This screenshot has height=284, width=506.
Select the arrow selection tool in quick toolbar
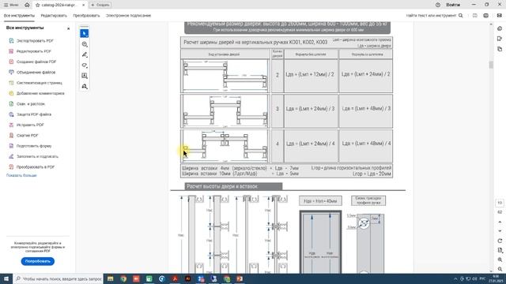coord(85,33)
